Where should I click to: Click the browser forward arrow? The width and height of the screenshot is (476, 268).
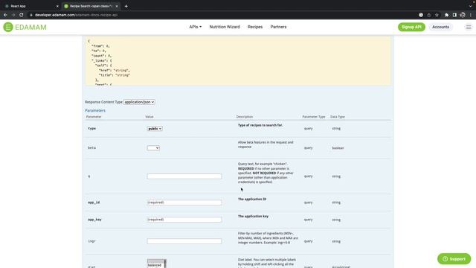click(x=13, y=15)
